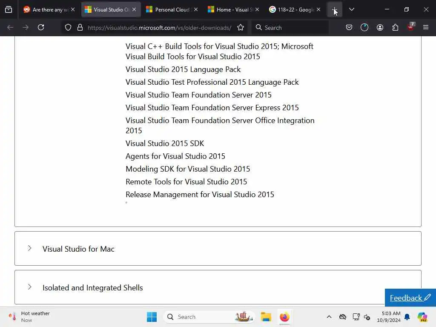The height and width of the screenshot is (327, 436).
Task: Click the URL address bar
Action: click(159, 28)
